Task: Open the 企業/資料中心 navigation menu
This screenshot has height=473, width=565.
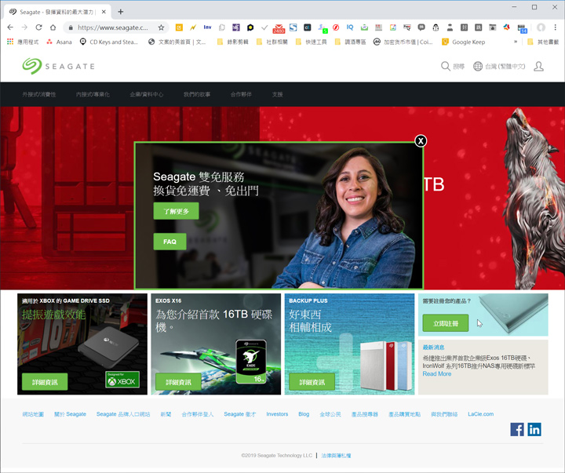Action: click(x=146, y=94)
